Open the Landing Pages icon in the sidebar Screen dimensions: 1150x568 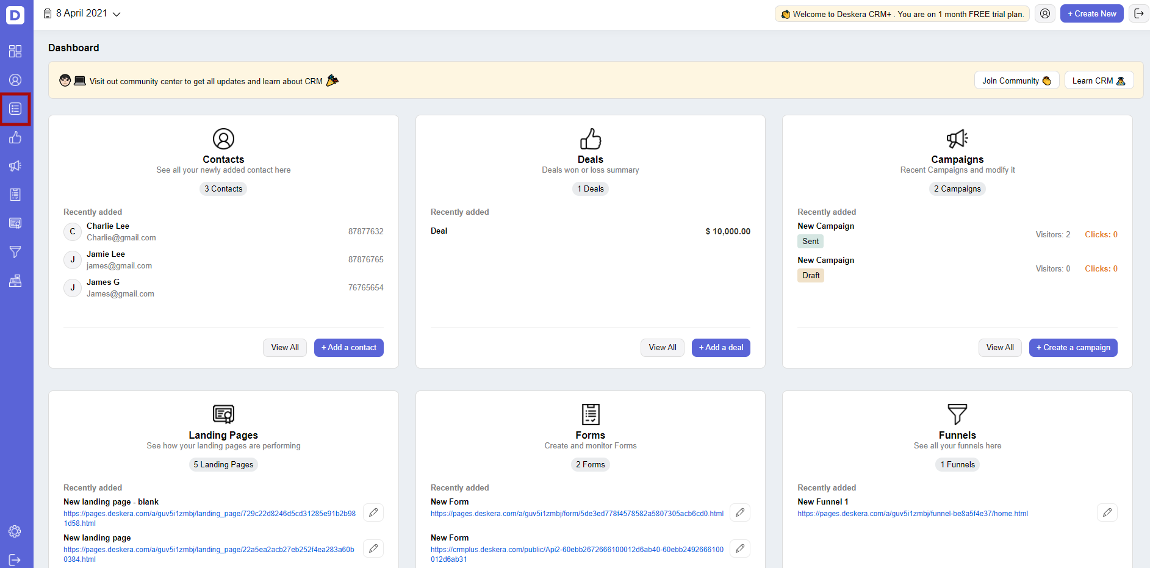[15, 223]
